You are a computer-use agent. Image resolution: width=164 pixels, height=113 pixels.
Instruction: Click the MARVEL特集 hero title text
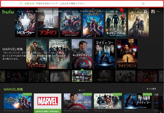(x=13, y=49)
